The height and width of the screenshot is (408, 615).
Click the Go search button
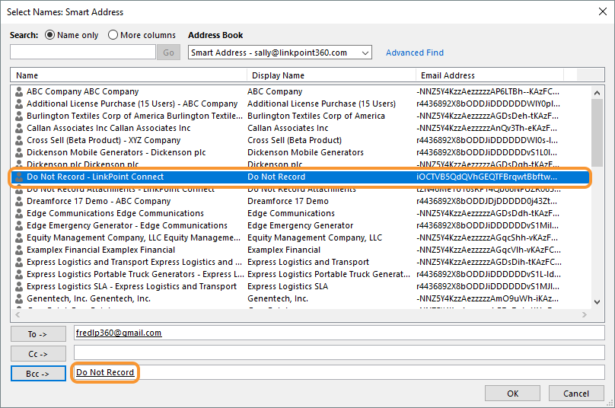coord(169,53)
